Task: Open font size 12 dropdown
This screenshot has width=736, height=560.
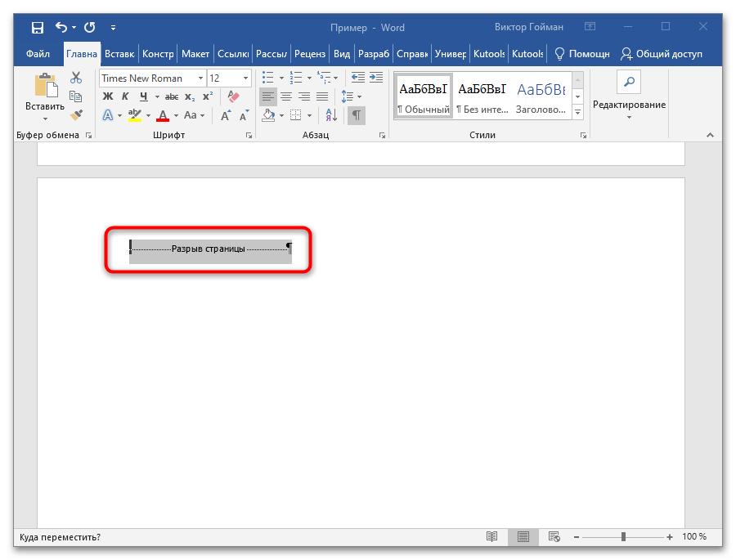Action: 245,78
